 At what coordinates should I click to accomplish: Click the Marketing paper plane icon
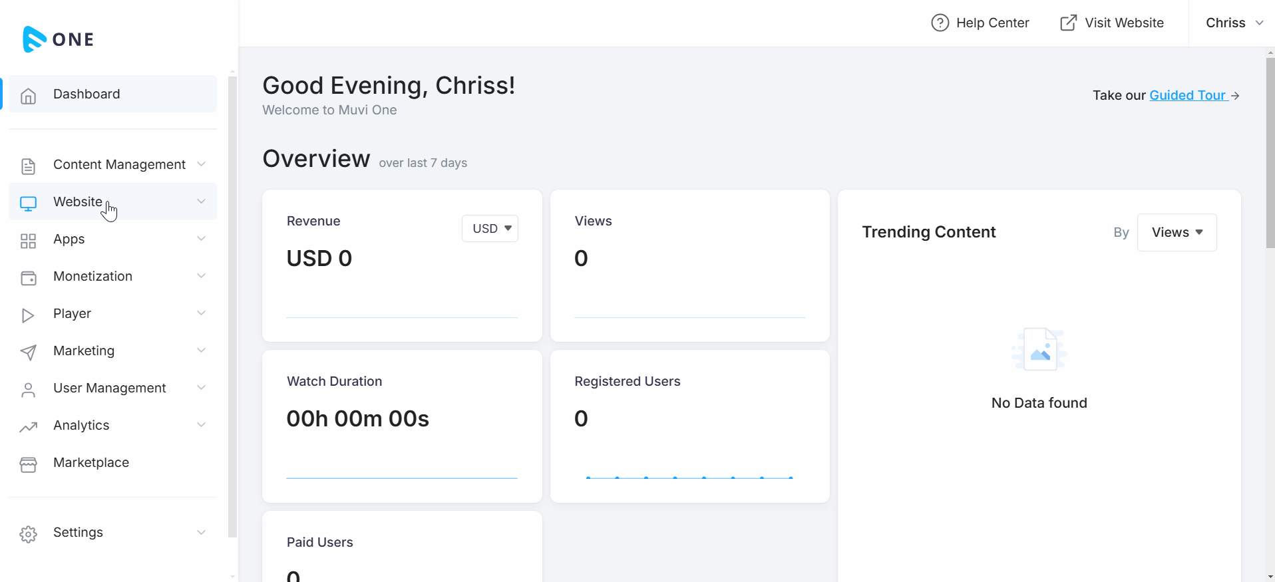pos(28,352)
